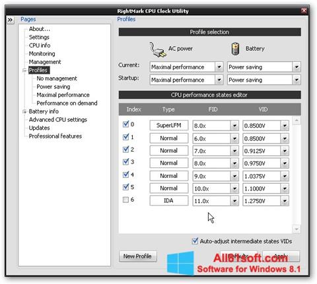Open the About... page
The width and height of the screenshot is (317, 284).
pos(40,29)
